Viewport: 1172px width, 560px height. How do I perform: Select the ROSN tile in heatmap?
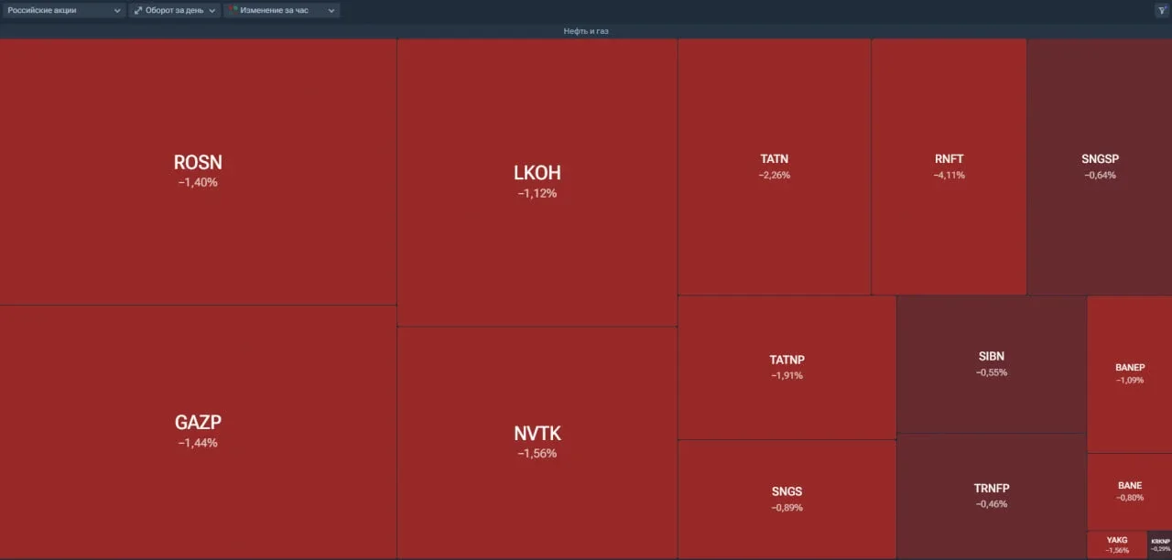(198, 171)
